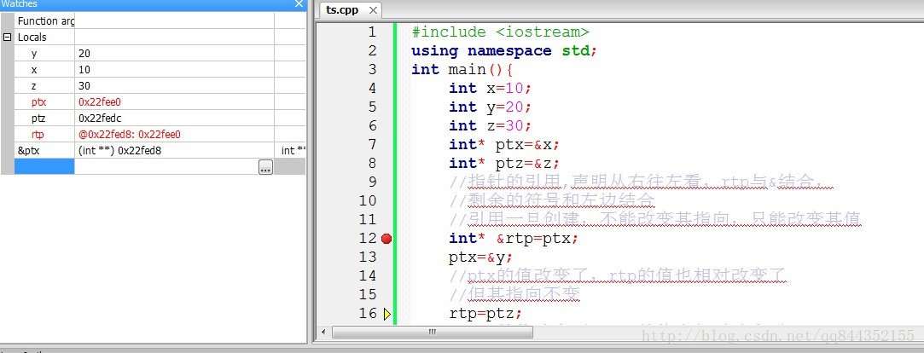This screenshot has width=924, height=353.
Task: Click value 10 in Watches
Action: [84, 70]
